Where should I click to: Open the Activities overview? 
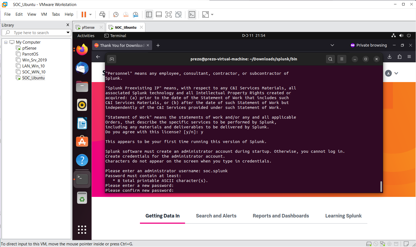pos(86,36)
